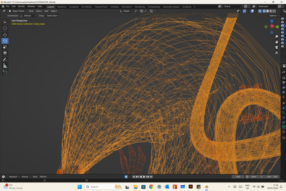Image resolution: width=286 pixels, height=191 pixels.
Task: Switch to wireframe viewport shading
Action: [264, 11]
